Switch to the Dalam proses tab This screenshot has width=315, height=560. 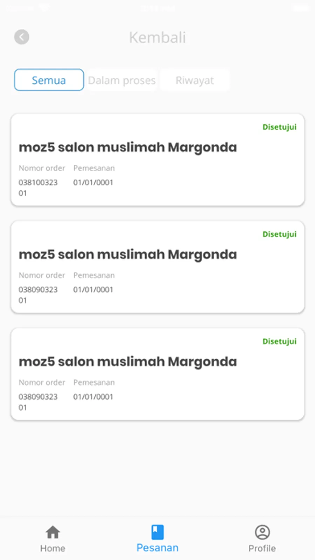point(122,80)
